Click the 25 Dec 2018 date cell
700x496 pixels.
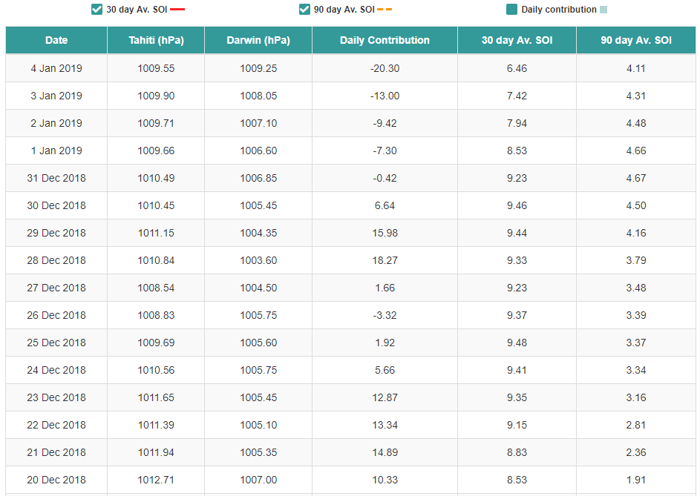[x=56, y=343]
